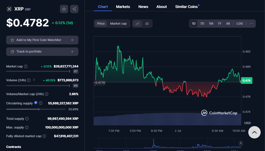Screen dimensions: 265x151
Task: Click plus icon on watchlist button
Action: coord(72,40)
